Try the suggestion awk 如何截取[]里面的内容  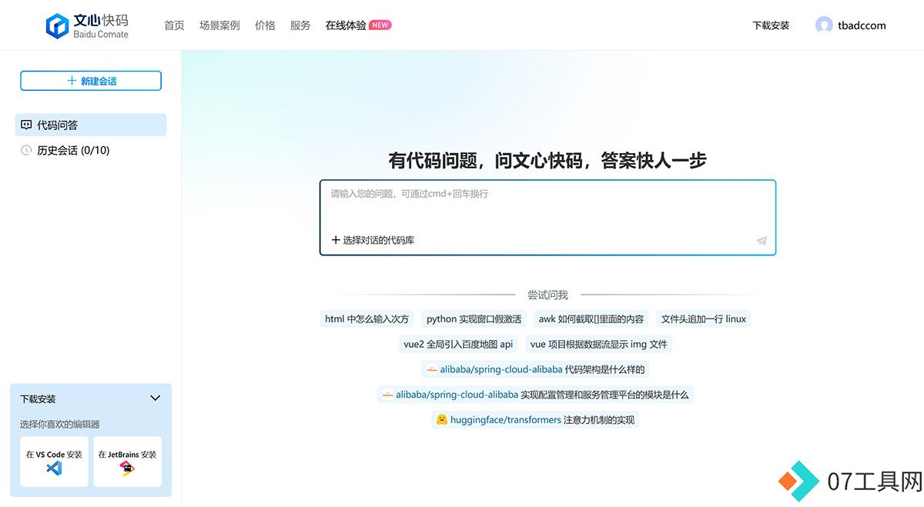click(x=591, y=319)
